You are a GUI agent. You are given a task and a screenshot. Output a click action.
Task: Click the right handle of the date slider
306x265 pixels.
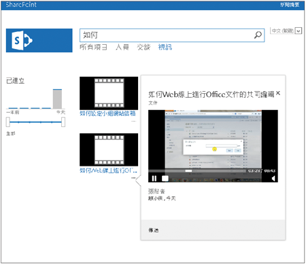pos(63,122)
